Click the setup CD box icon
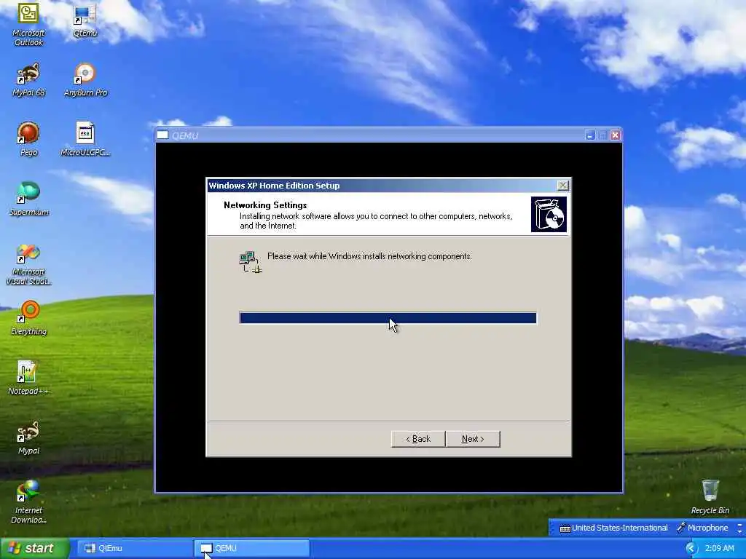This screenshot has height=559, width=746. click(x=549, y=215)
